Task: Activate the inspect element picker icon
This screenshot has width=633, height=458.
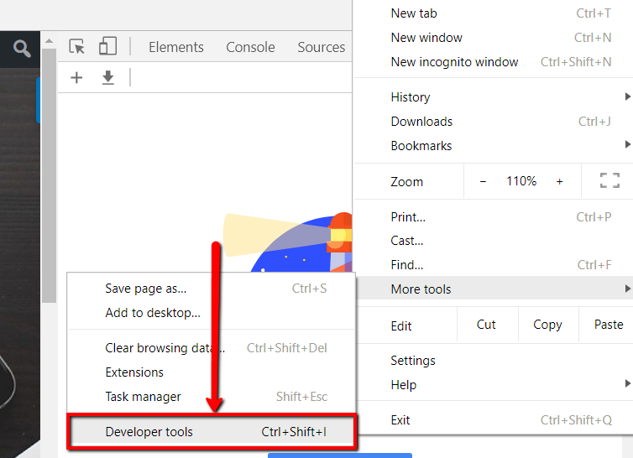Action: pyautogui.click(x=77, y=47)
